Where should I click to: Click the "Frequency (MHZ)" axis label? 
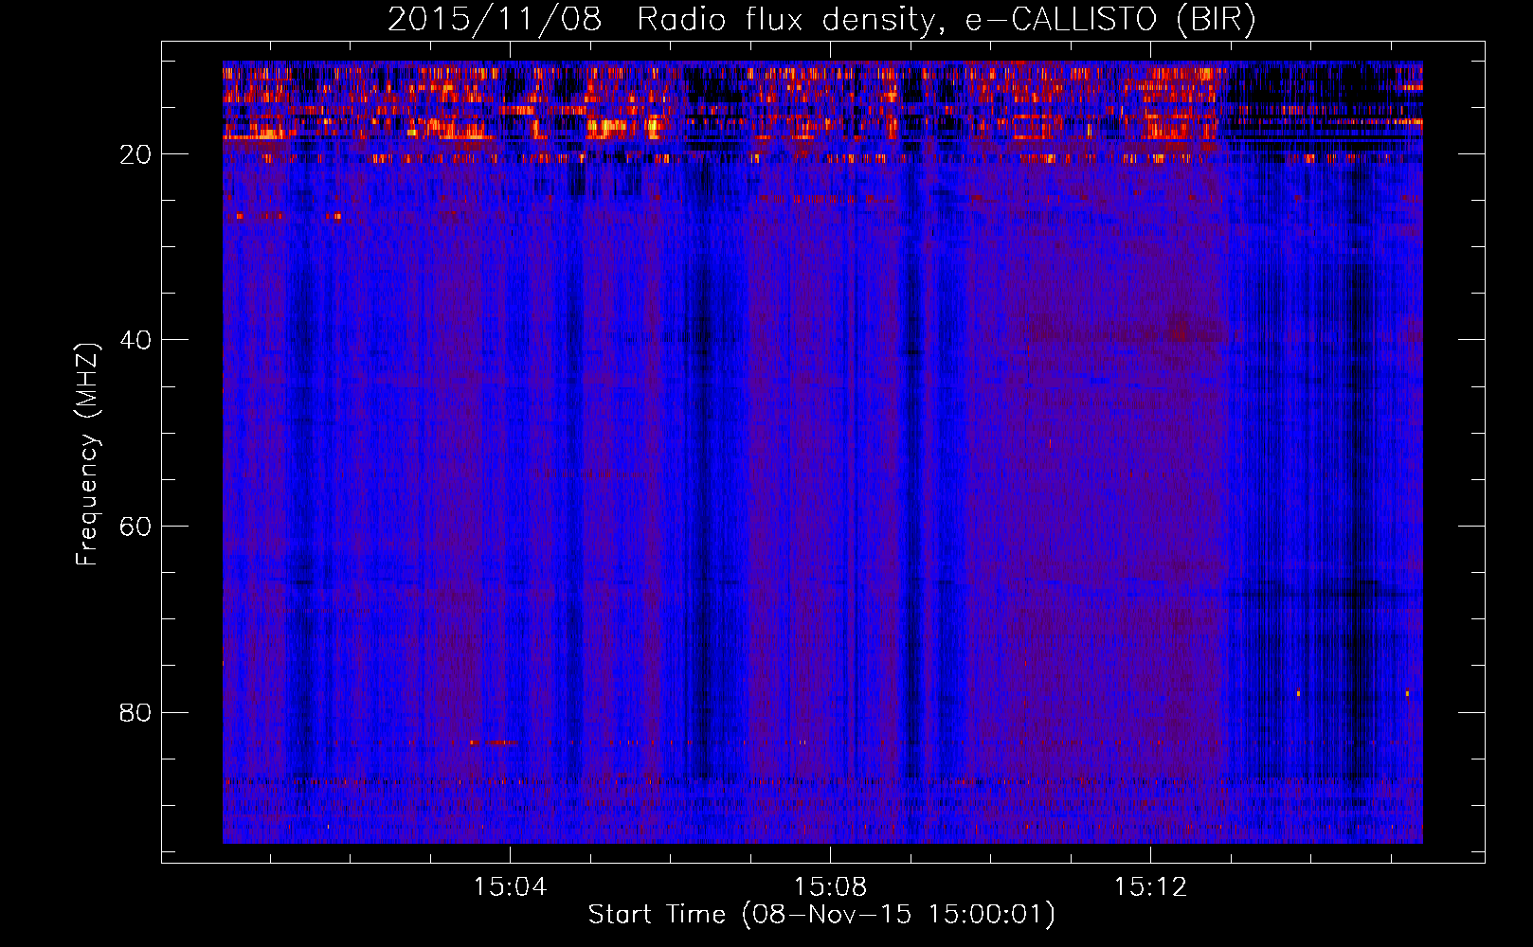coord(87,455)
